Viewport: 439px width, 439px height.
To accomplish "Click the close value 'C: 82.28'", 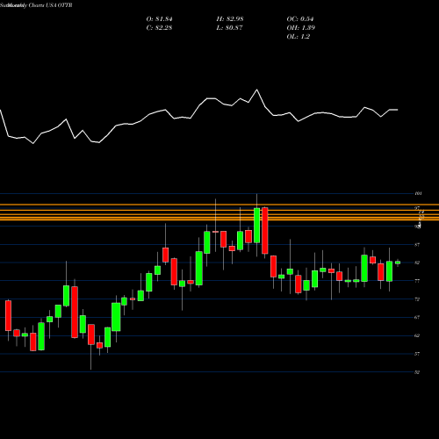I will (159, 28).
